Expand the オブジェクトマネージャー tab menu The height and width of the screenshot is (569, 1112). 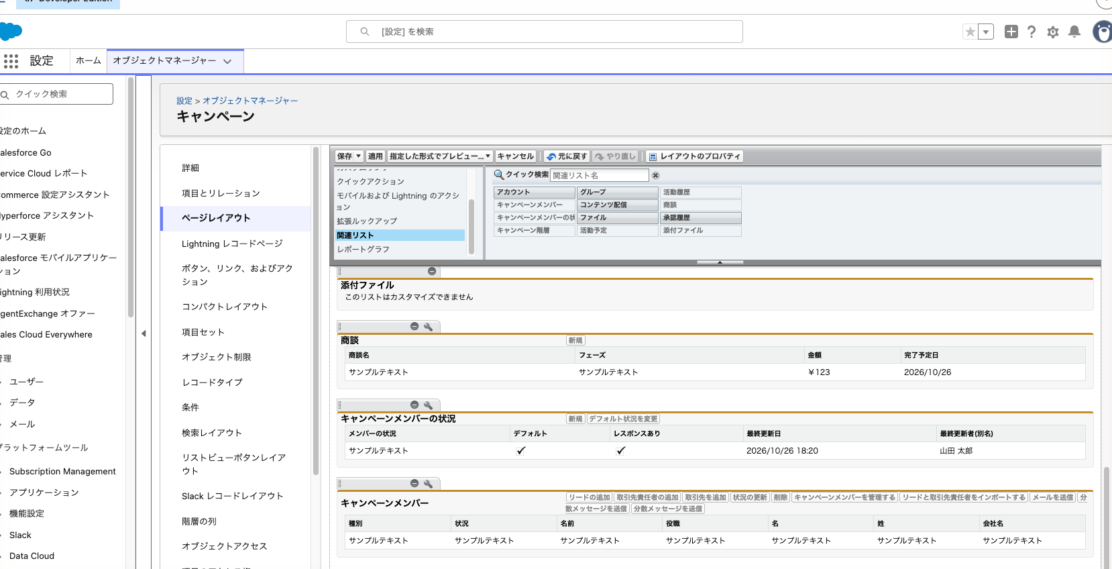(x=227, y=61)
